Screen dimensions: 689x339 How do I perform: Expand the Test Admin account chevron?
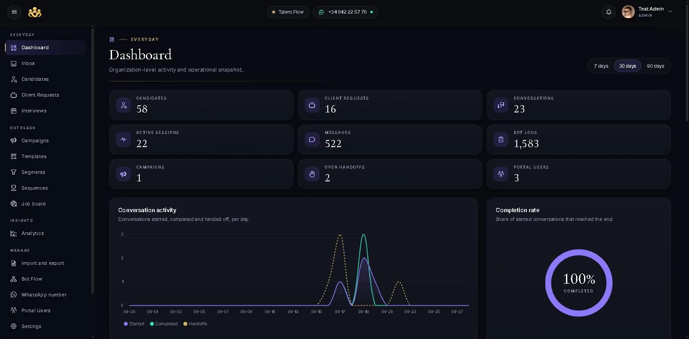click(x=670, y=11)
